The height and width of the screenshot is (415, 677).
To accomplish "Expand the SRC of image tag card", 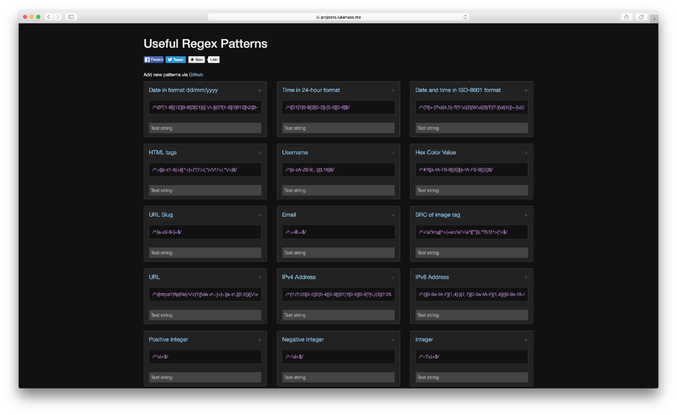I will click(526, 215).
